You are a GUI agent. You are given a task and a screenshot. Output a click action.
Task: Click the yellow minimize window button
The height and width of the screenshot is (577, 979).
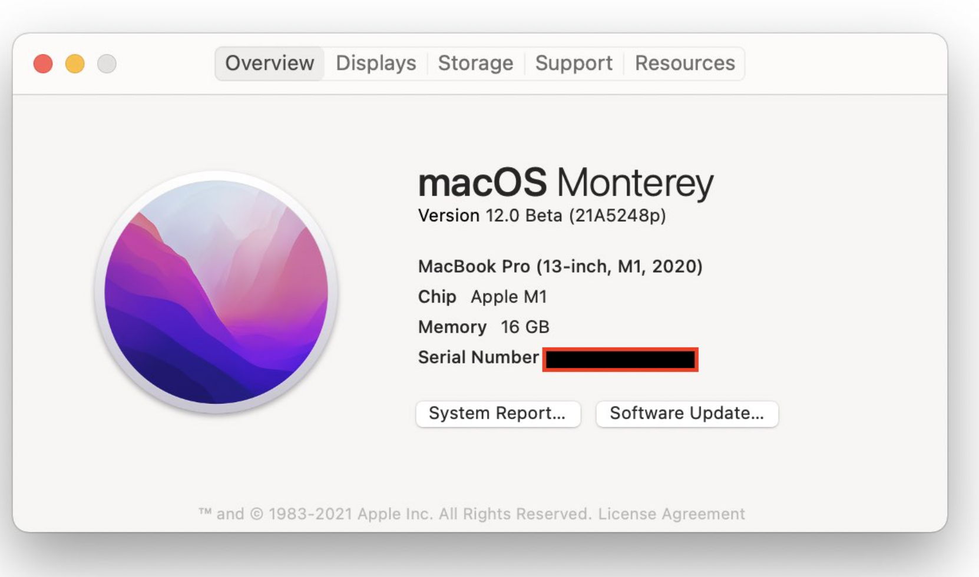pyautogui.click(x=75, y=64)
